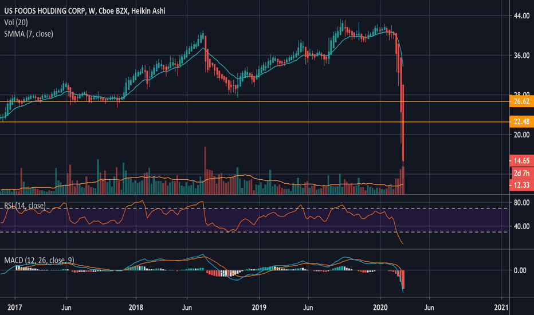Click the 0.00 MACD axis label
This screenshot has height=315, width=534.
click(520, 270)
